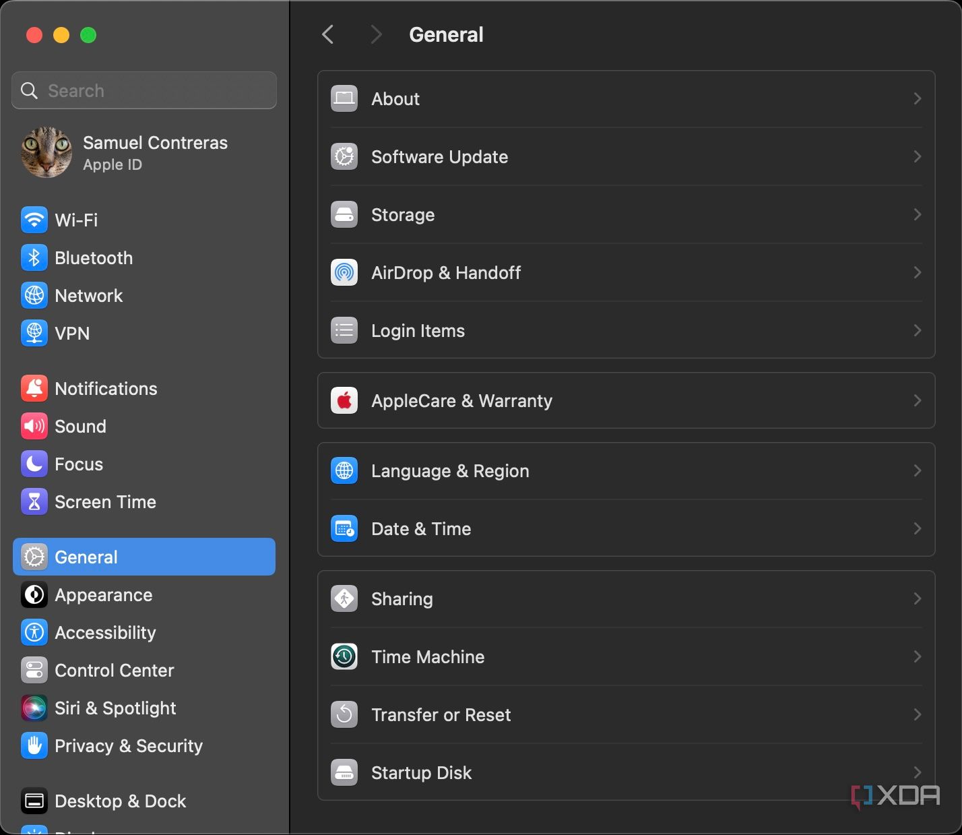Open Time Machine via its clock icon

(x=344, y=656)
